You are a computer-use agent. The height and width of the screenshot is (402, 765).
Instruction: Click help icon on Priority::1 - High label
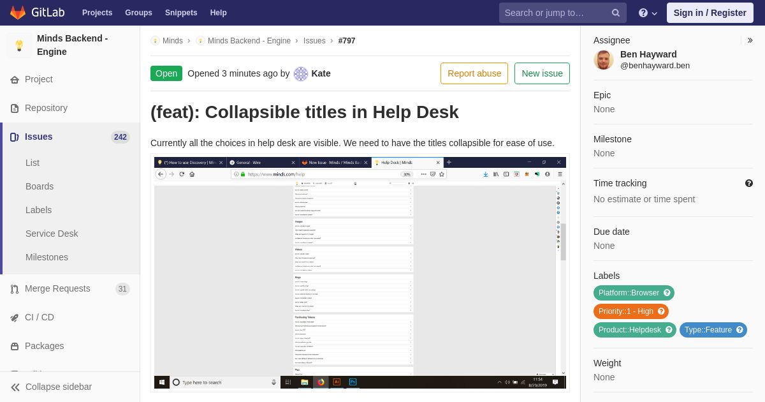point(661,311)
